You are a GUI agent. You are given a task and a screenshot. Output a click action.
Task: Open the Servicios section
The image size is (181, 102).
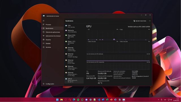[53, 47]
